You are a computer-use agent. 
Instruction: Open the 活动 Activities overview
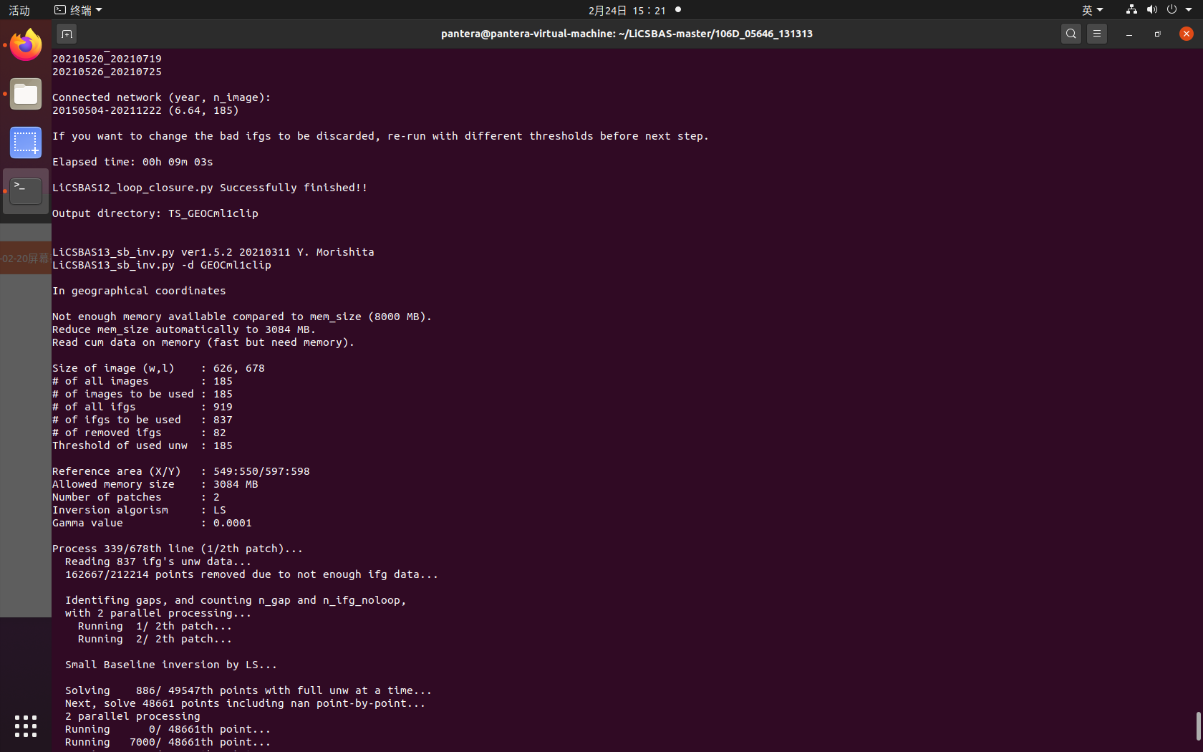click(19, 10)
